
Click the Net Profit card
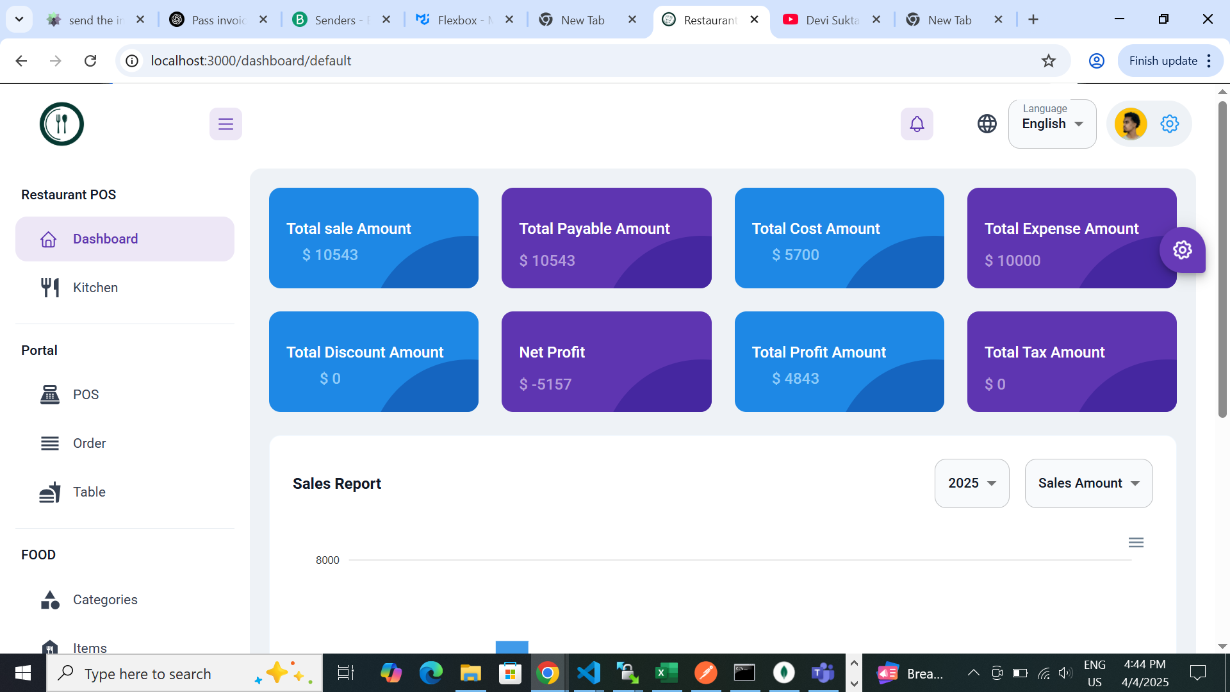[605, 361]
